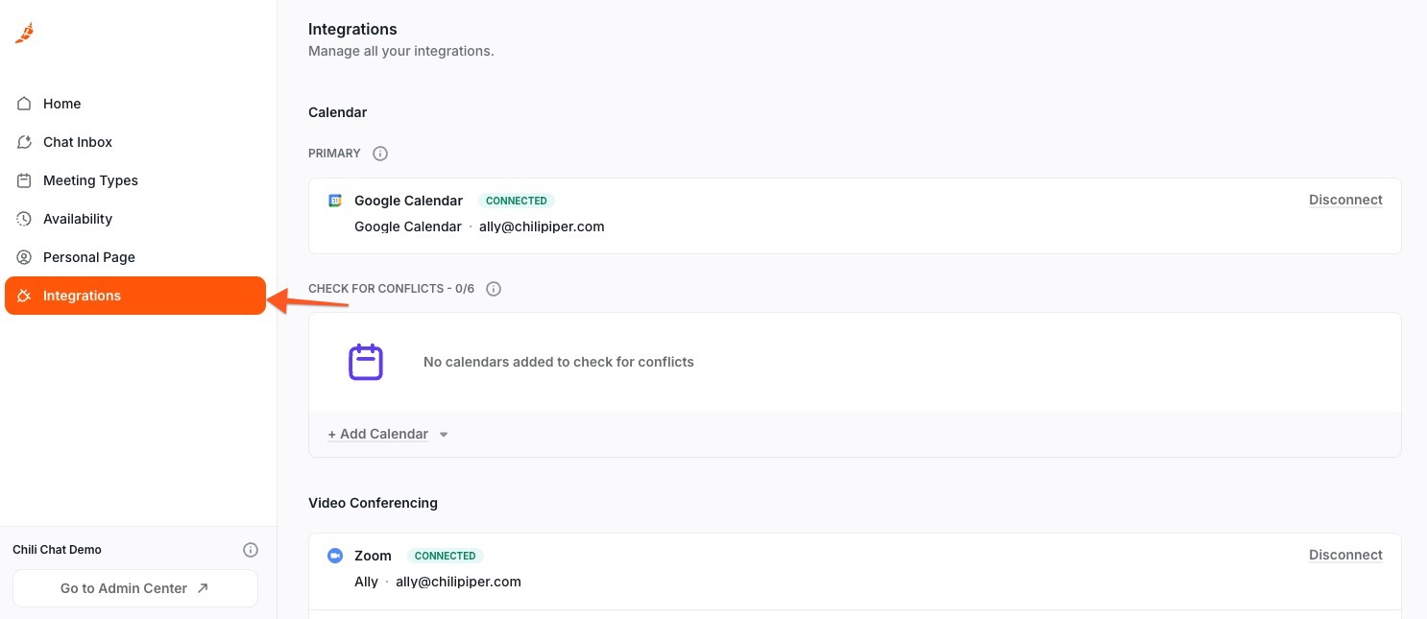Disconnect the Zoom integration

1345,555
